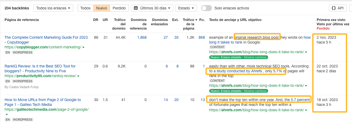The width and height of the screenshot is (352, 122).
Task: Sort by Dominios de referencia column
Action: point(138,24)
